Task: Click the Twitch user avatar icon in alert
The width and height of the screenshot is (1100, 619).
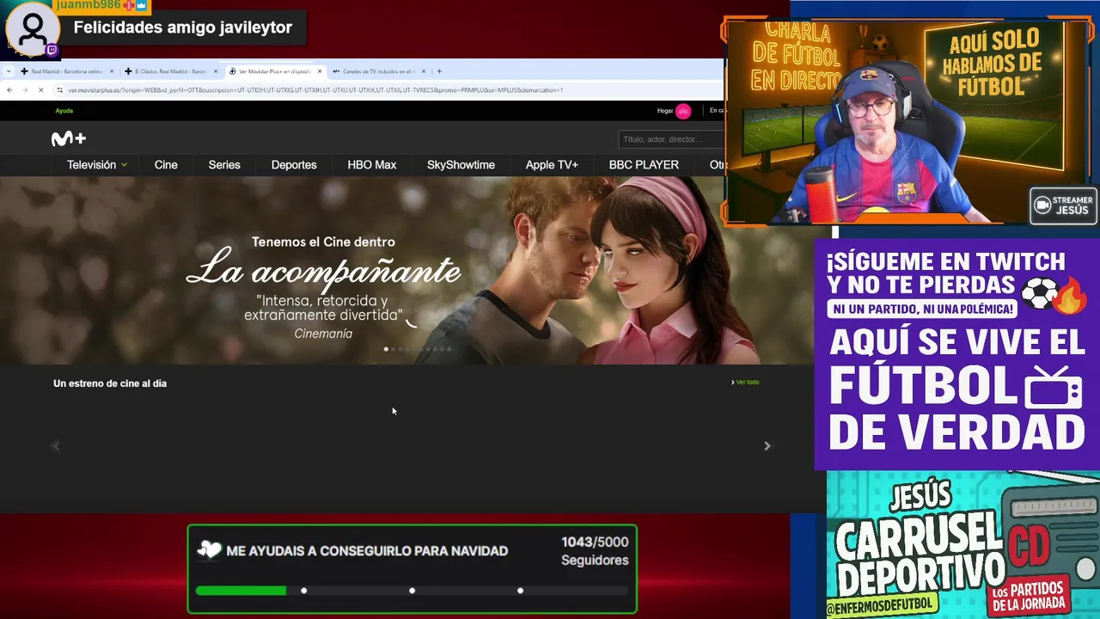Action: [33, 30]
